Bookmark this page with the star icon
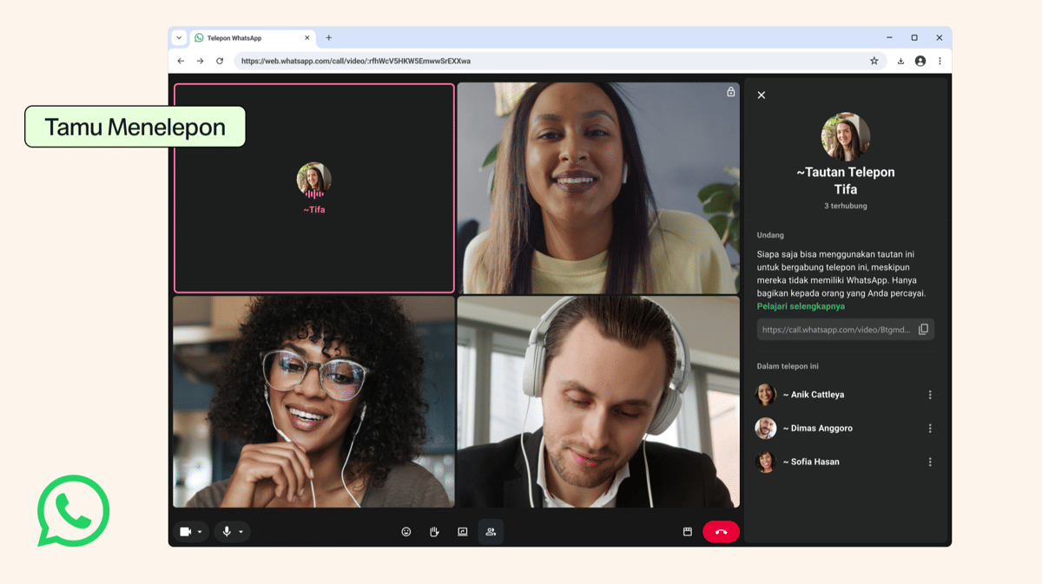 pos(874,61)
